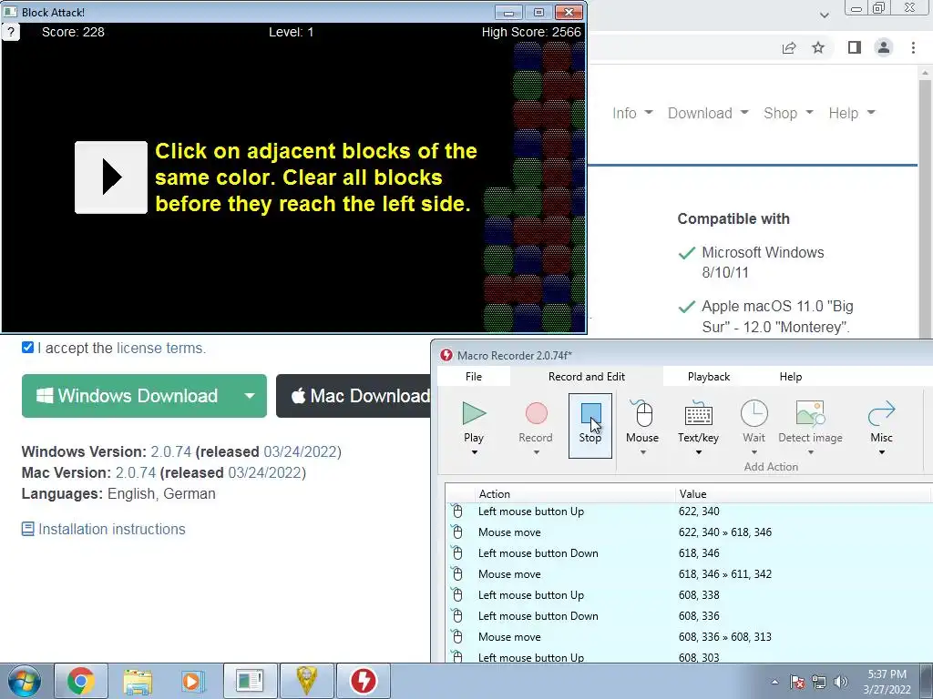Expand the Mouse dropdown arrow
933x699 pixels.
(x=642, y=453)
